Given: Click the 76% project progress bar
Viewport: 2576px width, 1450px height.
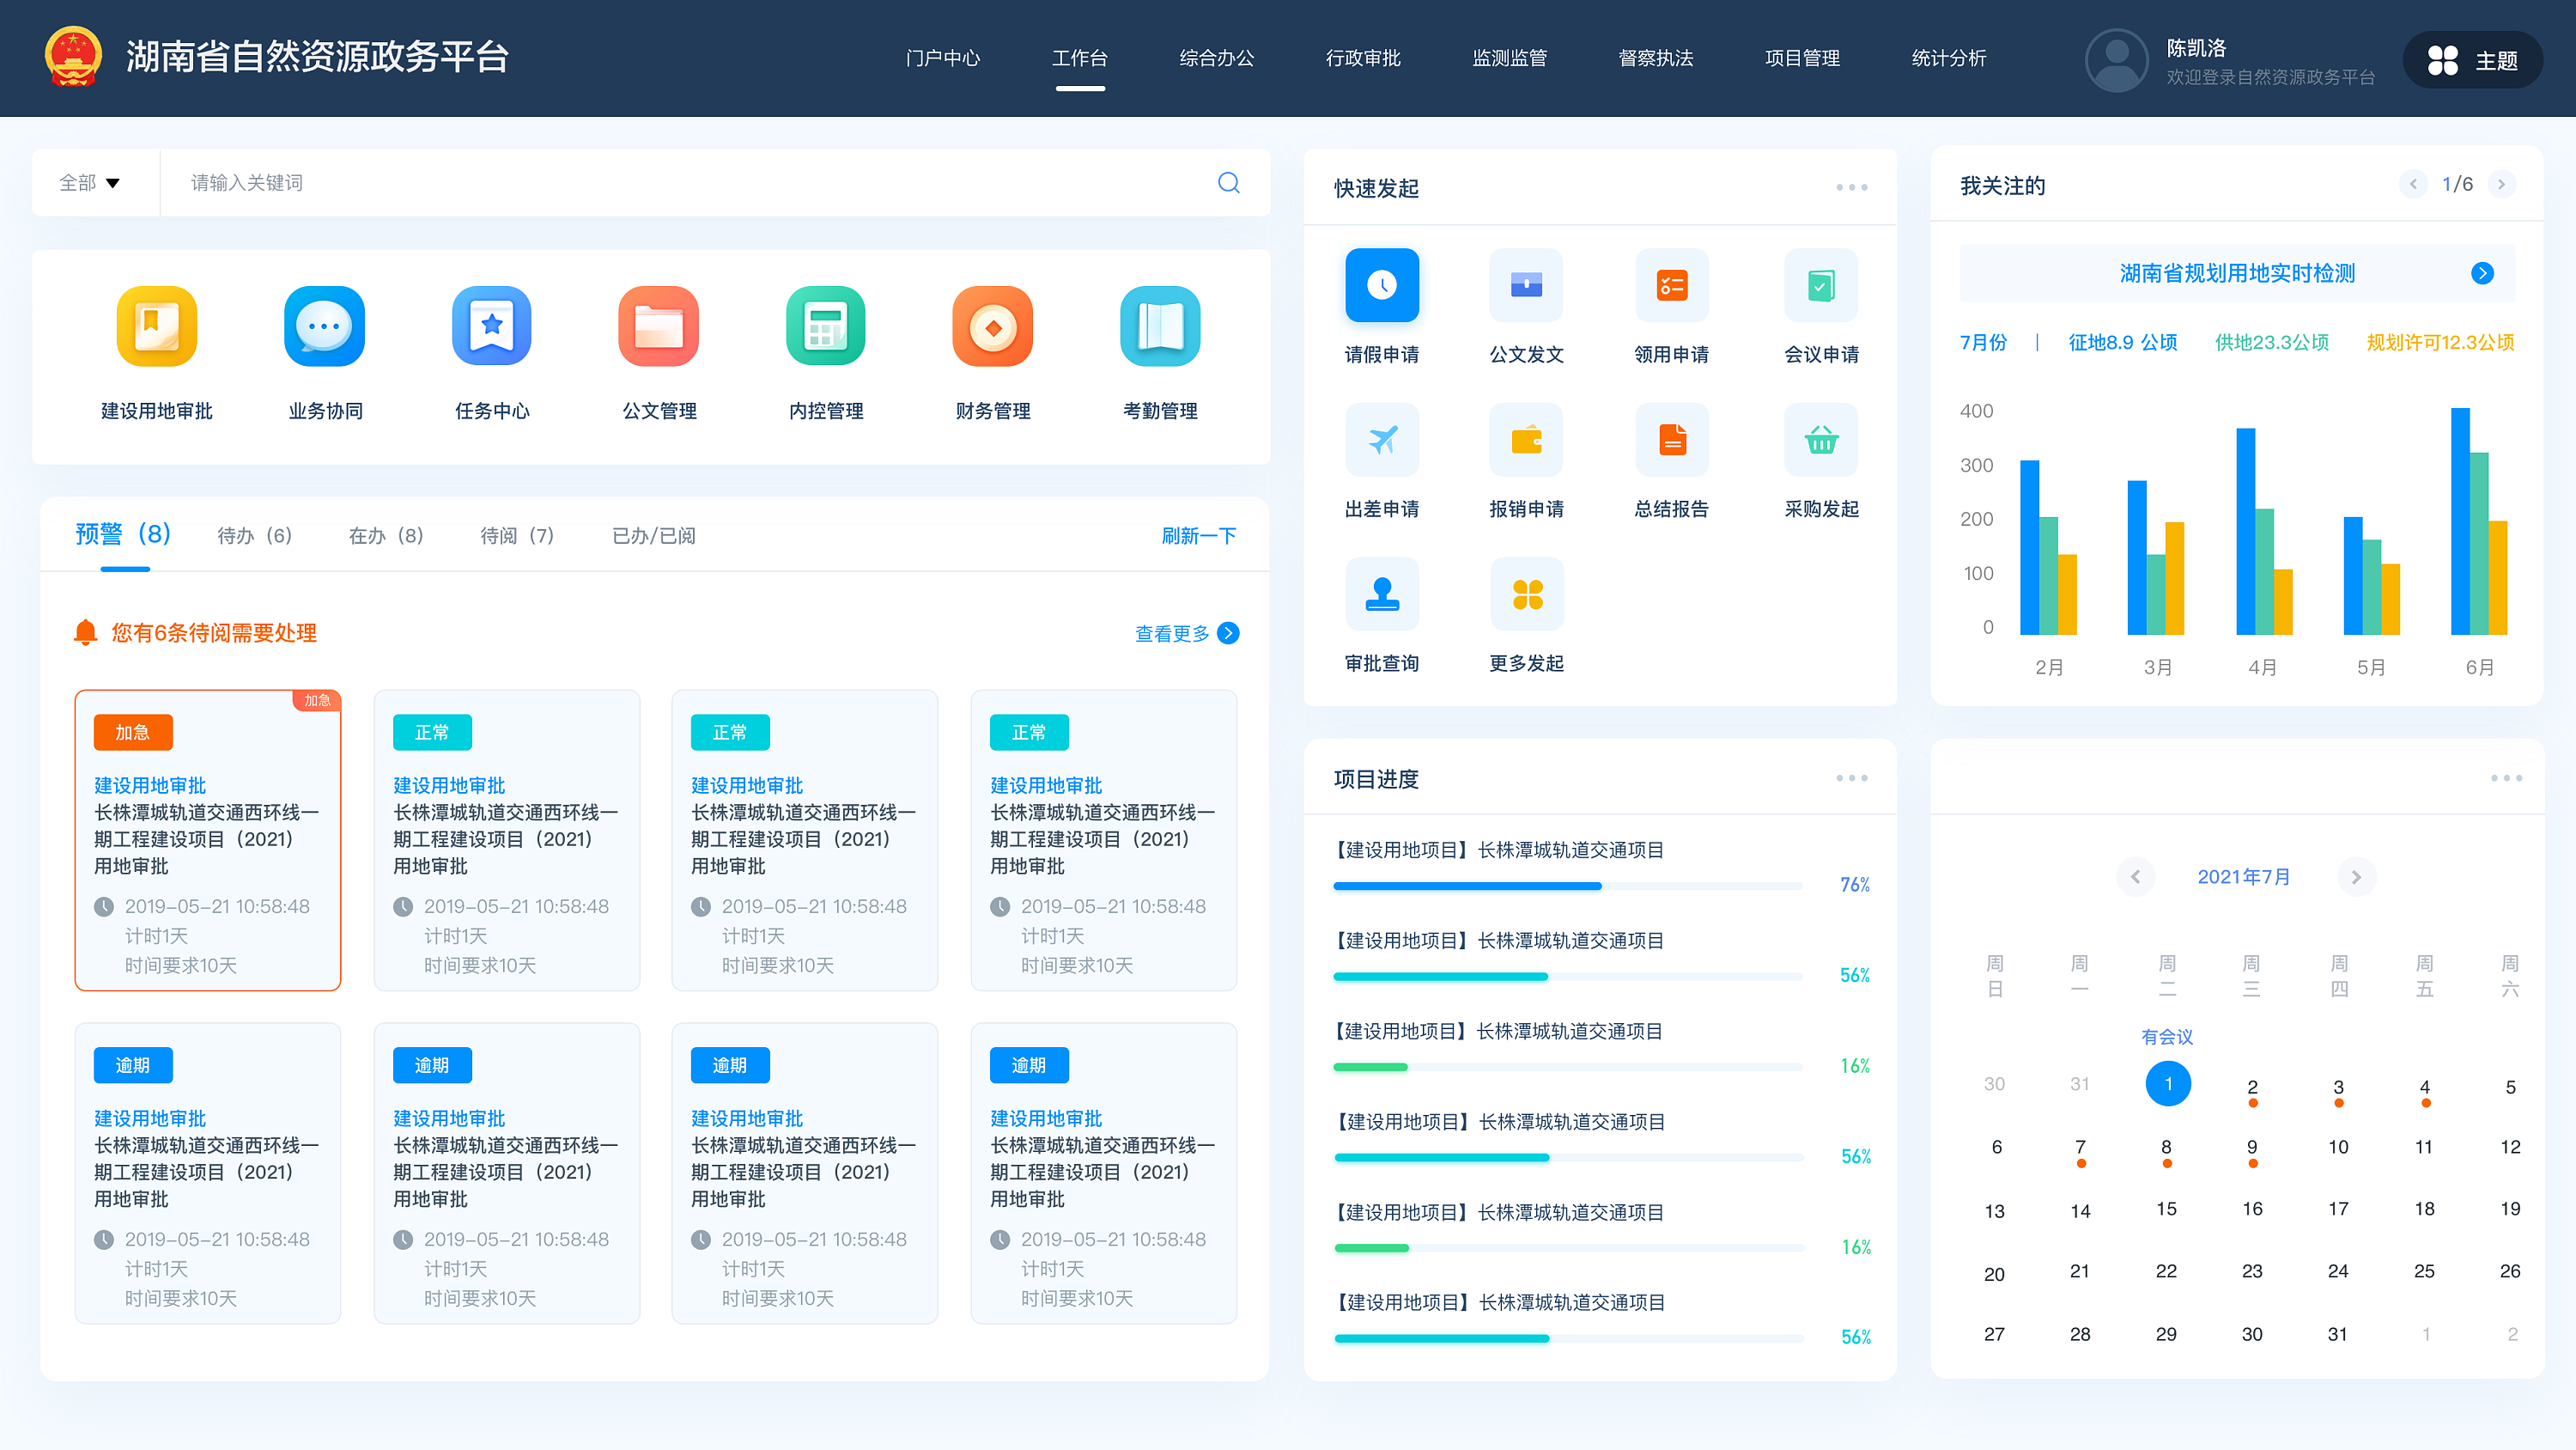Looking at the screenshot, I should [1566, 886].
